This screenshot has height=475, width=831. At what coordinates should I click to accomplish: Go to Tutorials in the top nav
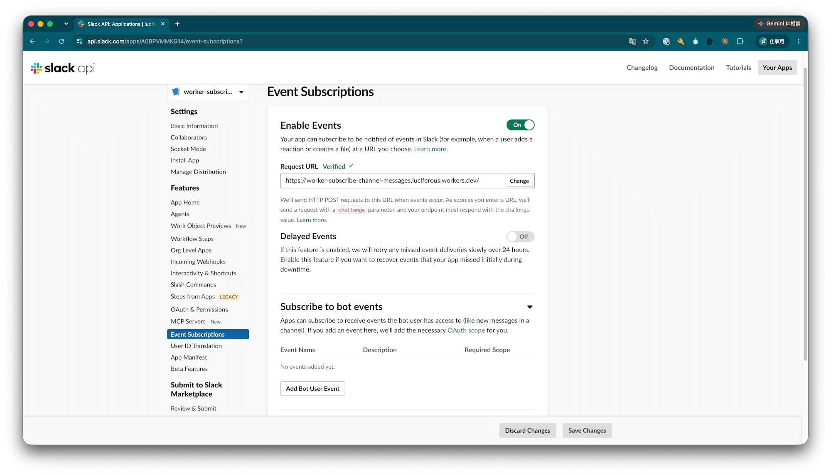pos(738,68)
